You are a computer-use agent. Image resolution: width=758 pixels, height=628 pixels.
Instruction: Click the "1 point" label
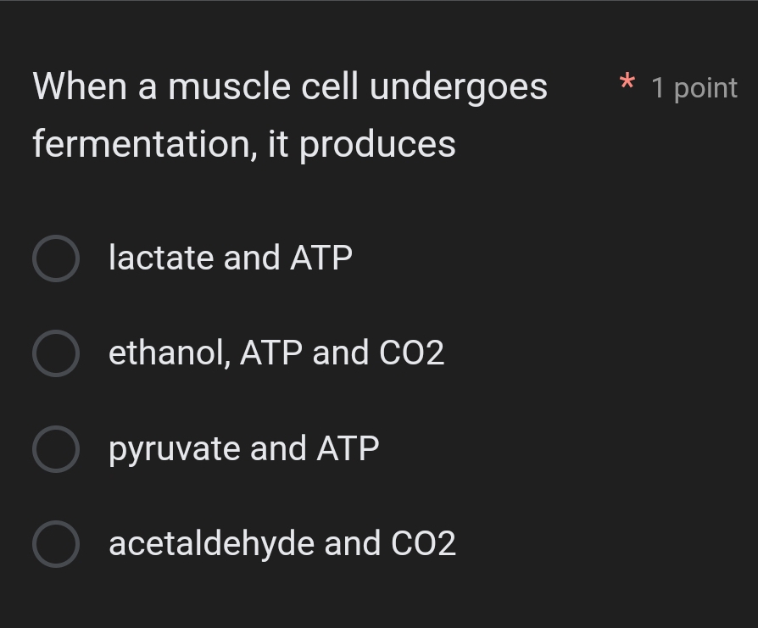coord(694,86)
